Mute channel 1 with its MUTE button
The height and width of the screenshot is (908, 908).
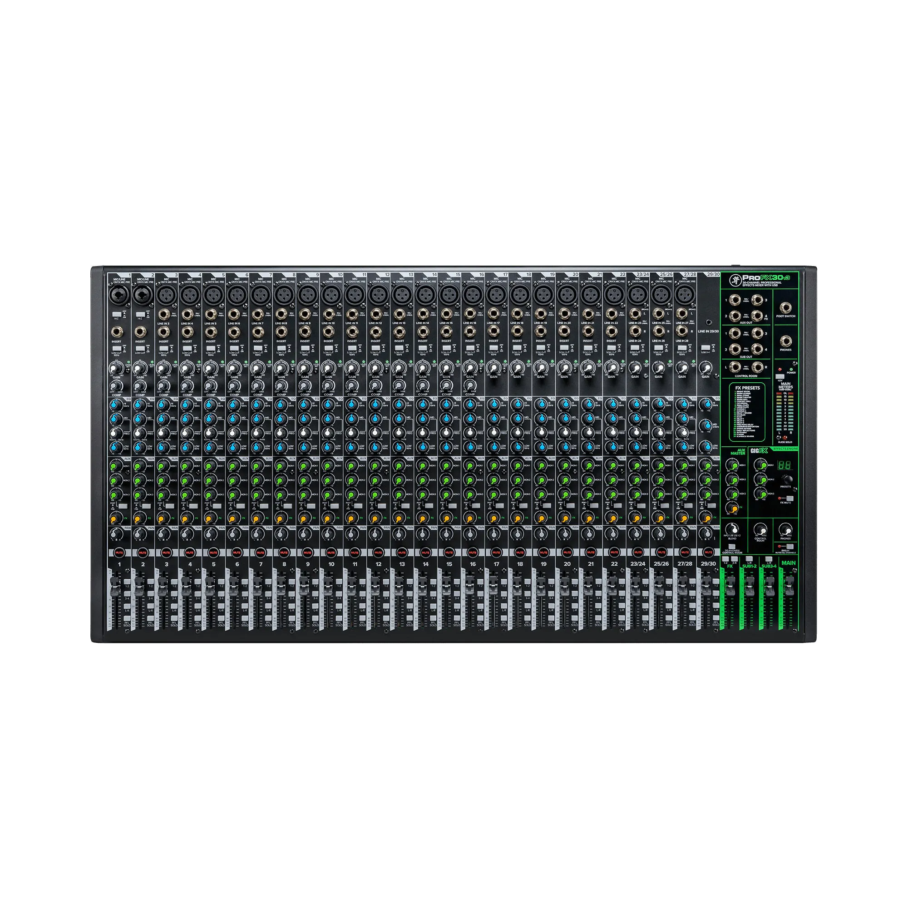click(119, 553)
